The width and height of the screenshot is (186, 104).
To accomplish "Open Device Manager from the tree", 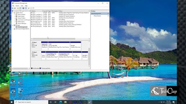I will pos(22,23).
